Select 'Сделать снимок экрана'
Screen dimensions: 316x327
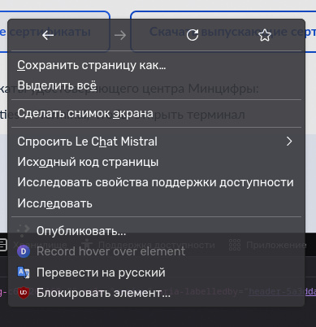[156, 113]
